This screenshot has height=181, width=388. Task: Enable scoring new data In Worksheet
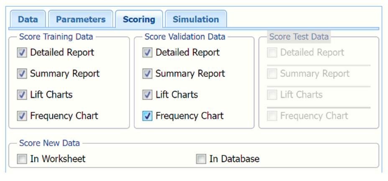22,159
